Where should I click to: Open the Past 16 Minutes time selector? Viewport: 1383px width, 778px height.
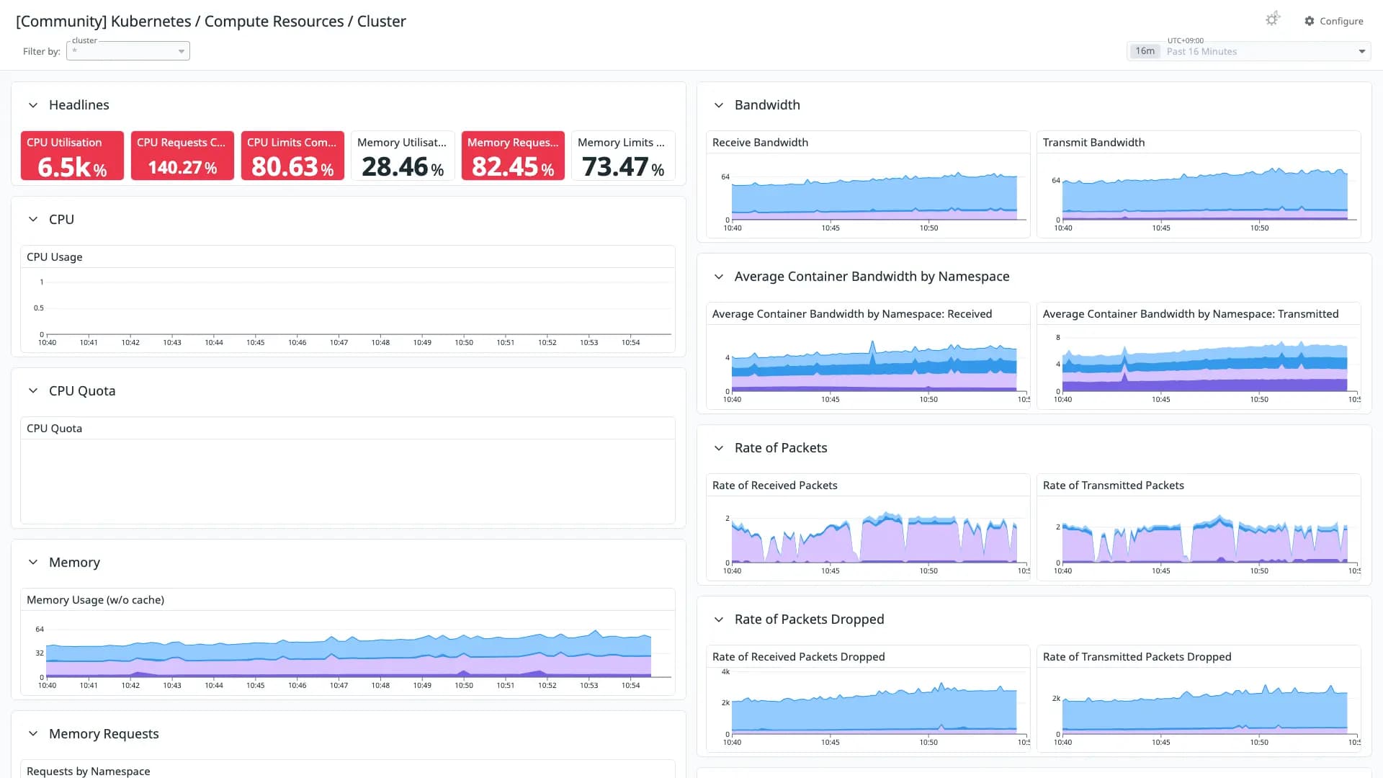1248,51
